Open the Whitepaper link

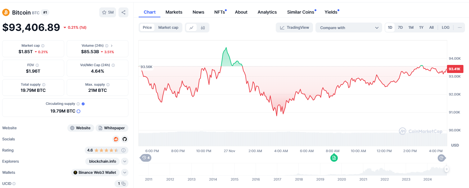click(112, 128)
